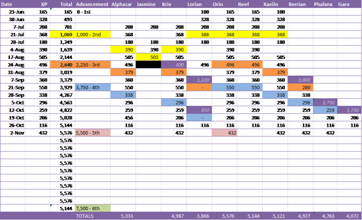Select the 5,576 total under Orin

(x=223, y=216)
